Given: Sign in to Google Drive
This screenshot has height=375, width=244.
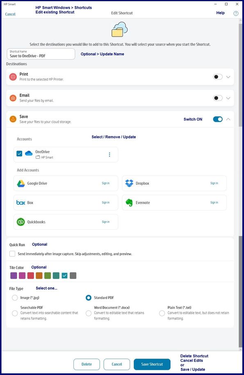Looking at the screenshot, I should (106, 183).
